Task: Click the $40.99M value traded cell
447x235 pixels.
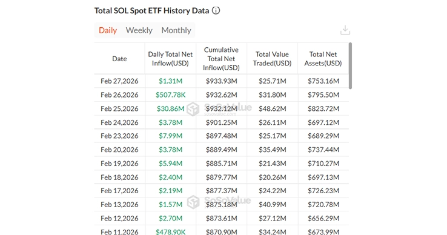Action: click(272, 205)
